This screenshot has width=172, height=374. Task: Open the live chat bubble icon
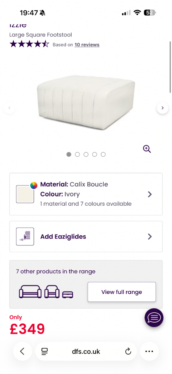click(154, 318)
